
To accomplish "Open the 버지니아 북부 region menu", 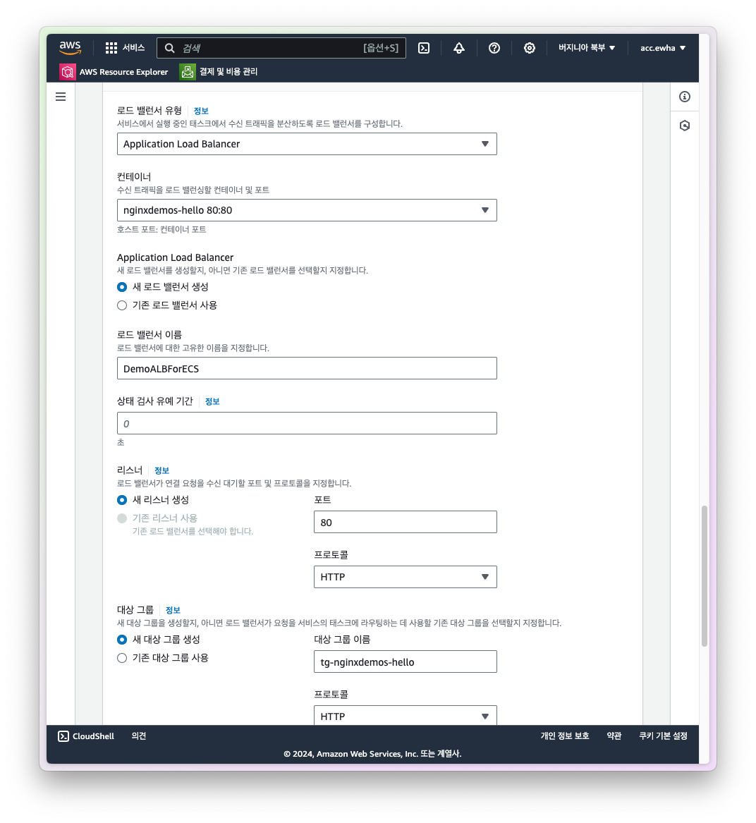I will 587,48.
